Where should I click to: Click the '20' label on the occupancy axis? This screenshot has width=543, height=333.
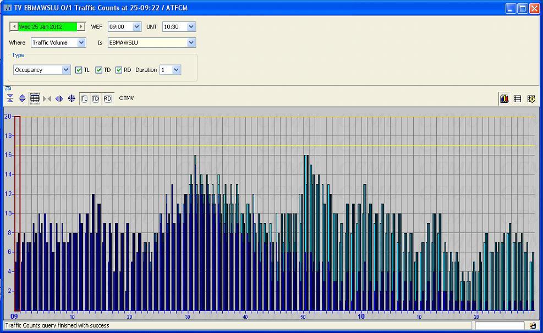coord(8,116)
